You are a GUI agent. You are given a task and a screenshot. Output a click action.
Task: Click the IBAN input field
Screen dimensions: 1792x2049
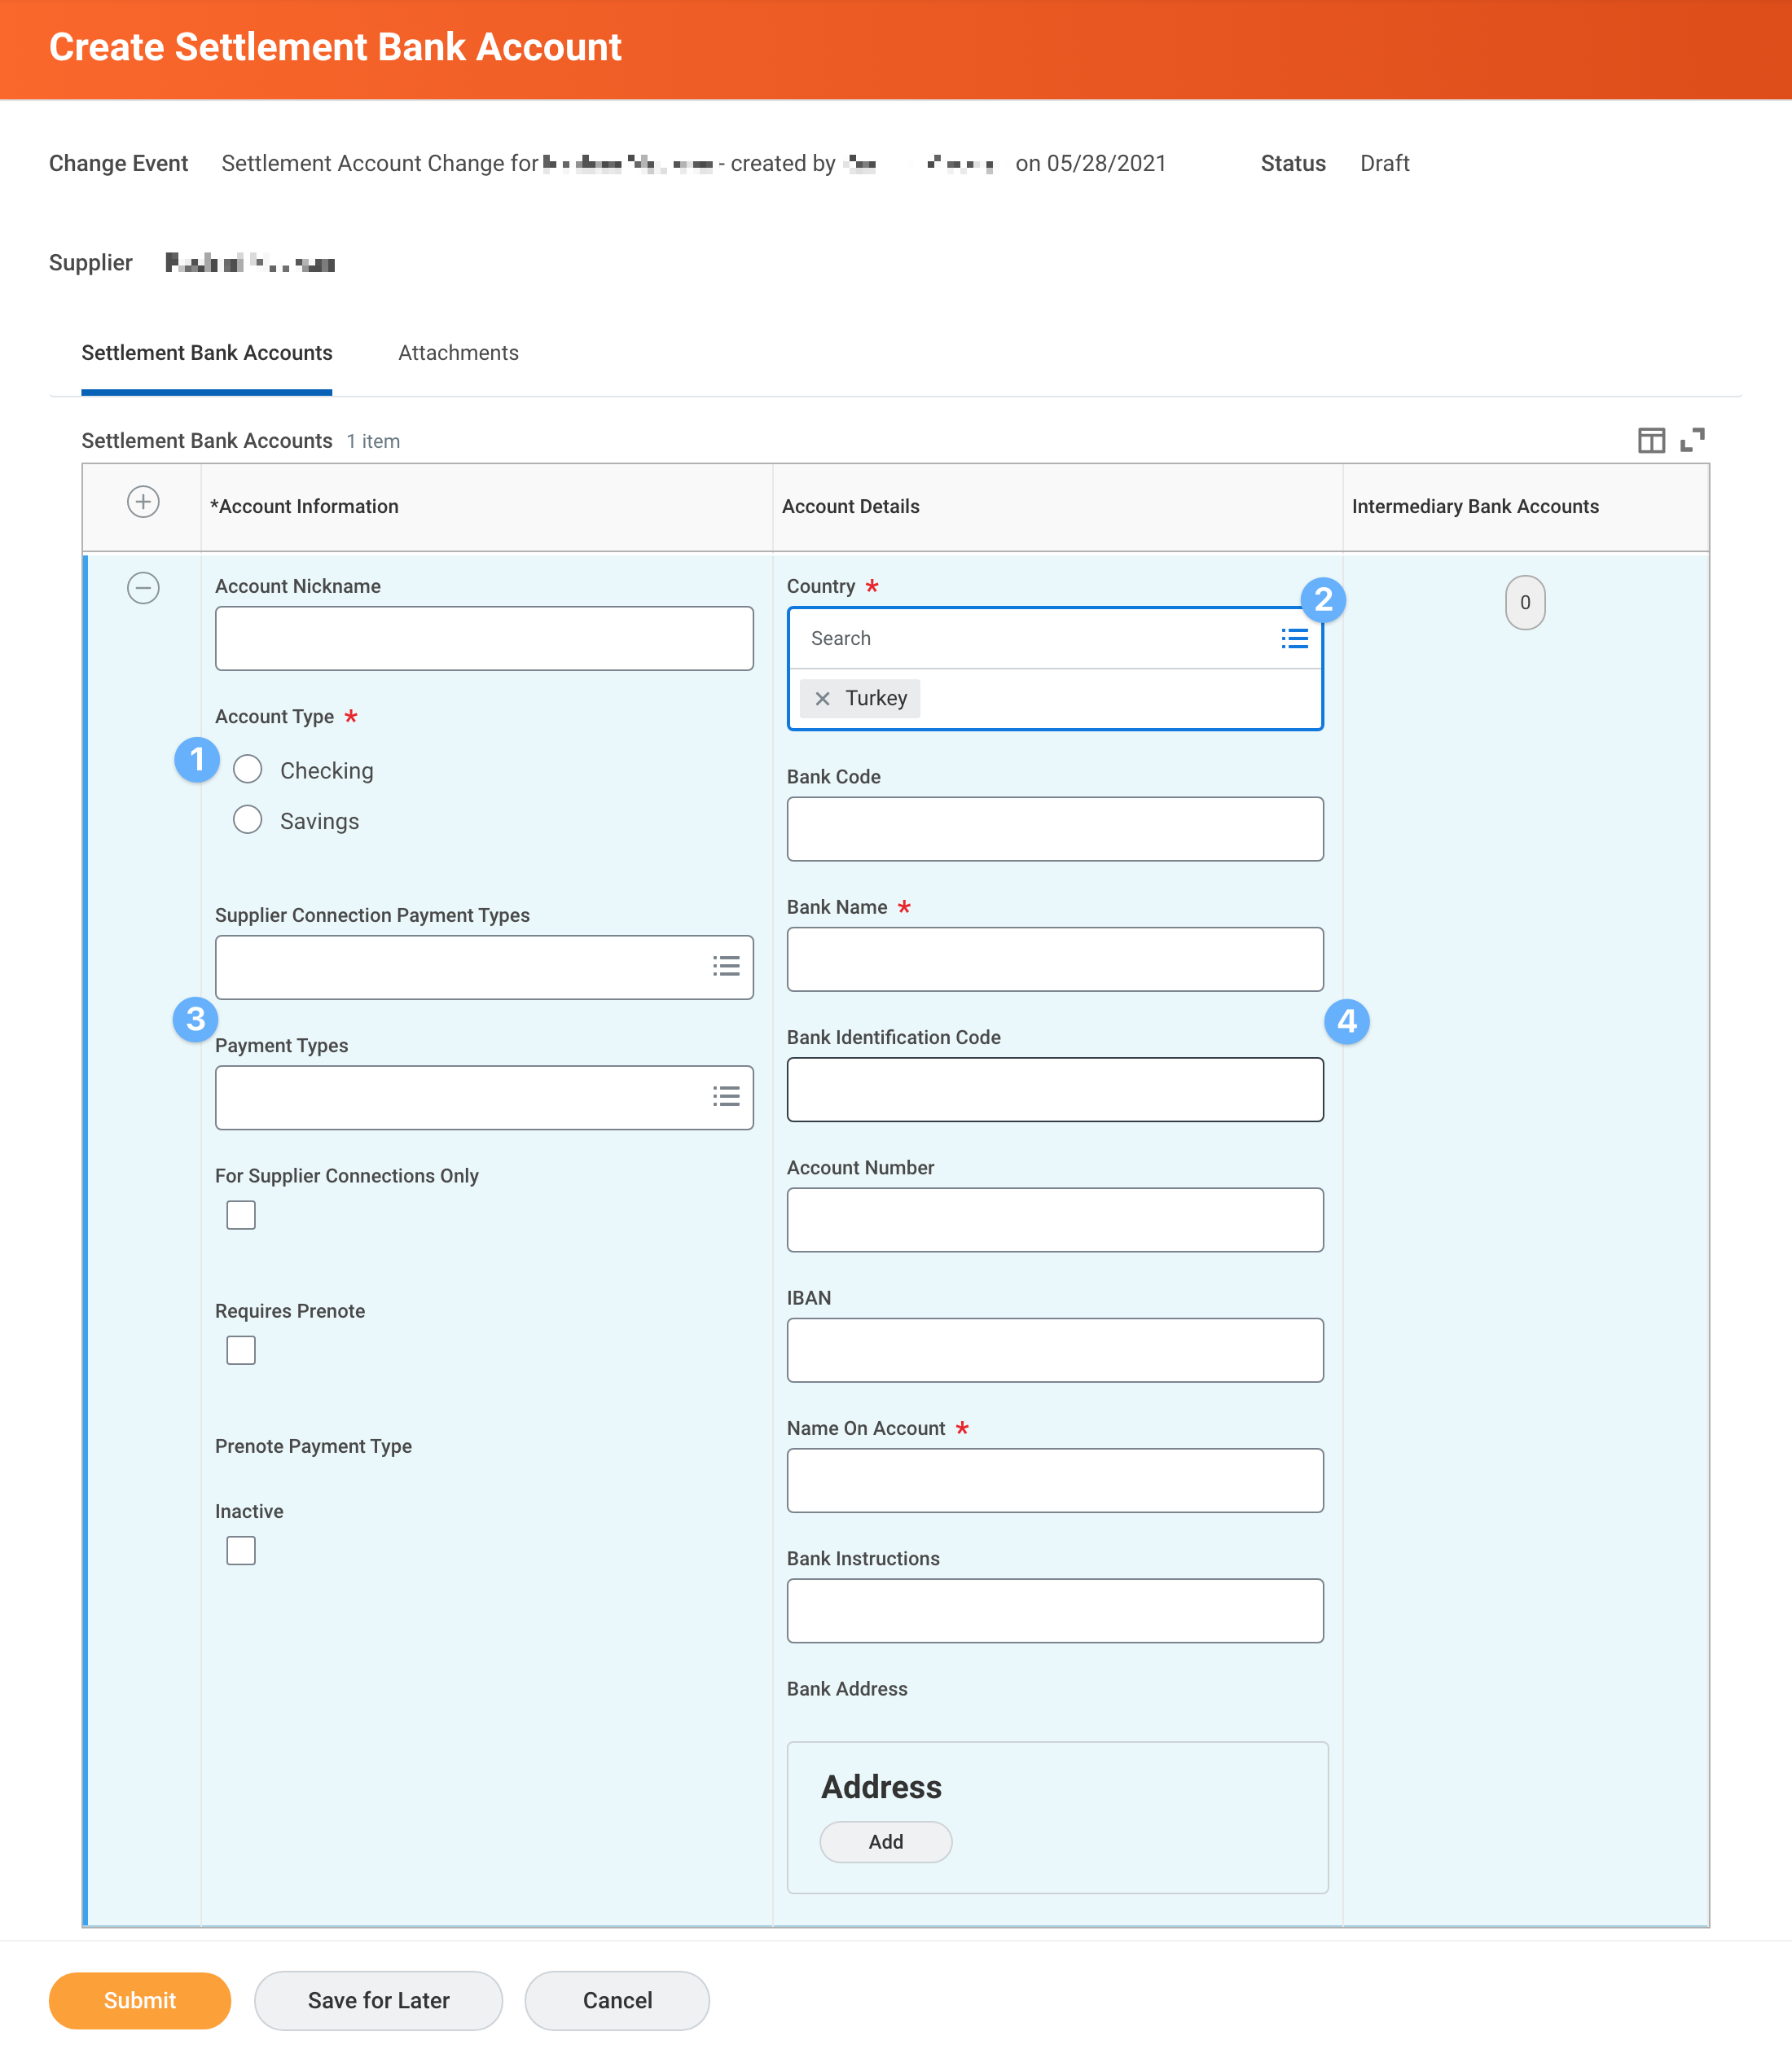tap(1054, 1350)
